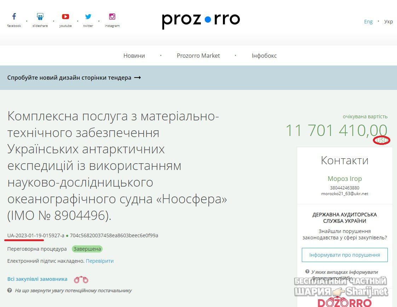This screenshot has height=307, width=397.
Task: Open 'На що звернути увагу потенційному постачальнику' hint
Action: click(73, 291)
